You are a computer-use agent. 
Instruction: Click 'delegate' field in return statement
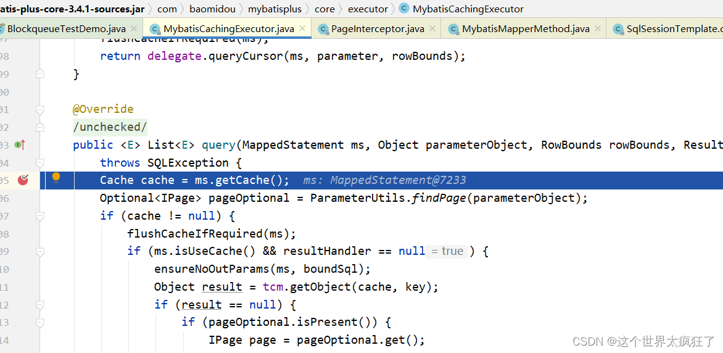tap(175, 56)
